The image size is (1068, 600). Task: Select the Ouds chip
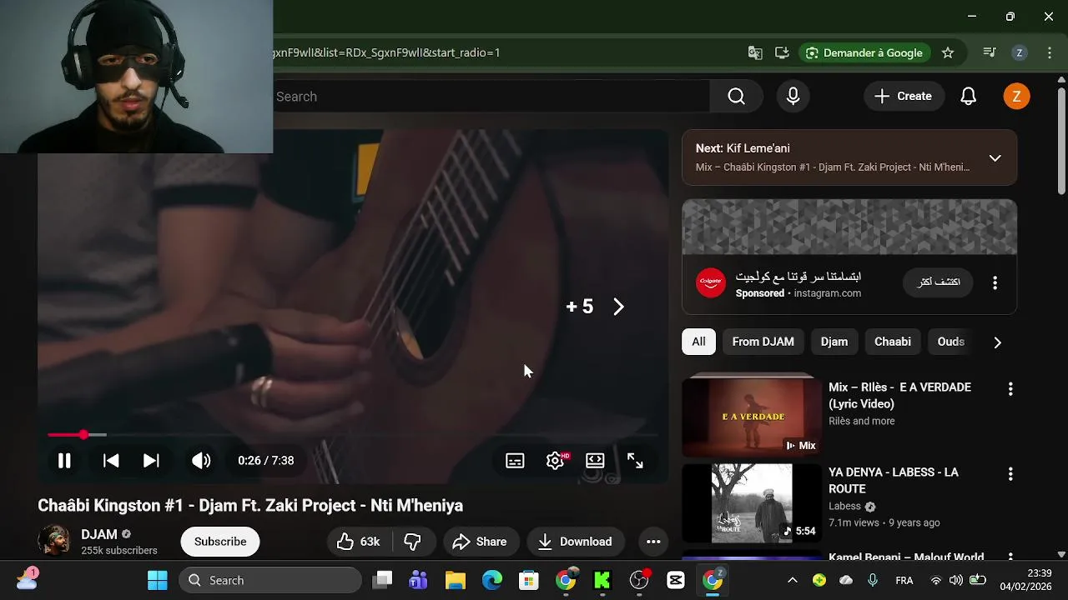tap(950, 342)
